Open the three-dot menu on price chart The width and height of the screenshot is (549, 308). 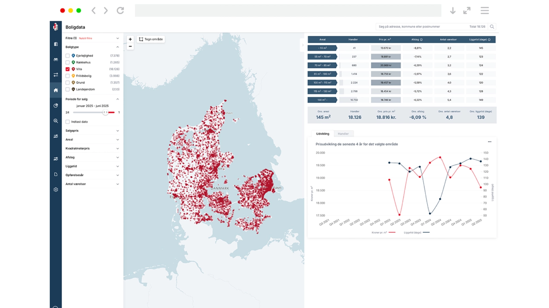point(490,142)
